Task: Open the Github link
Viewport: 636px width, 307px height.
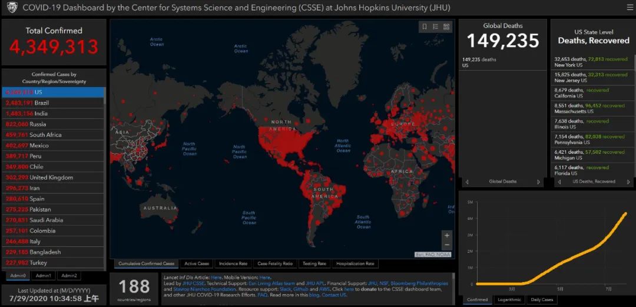Action: point(301,289)
